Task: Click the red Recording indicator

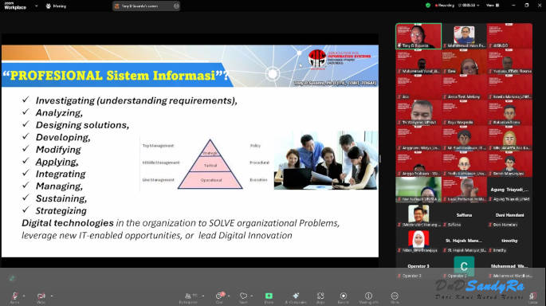Action: (445, 6)
